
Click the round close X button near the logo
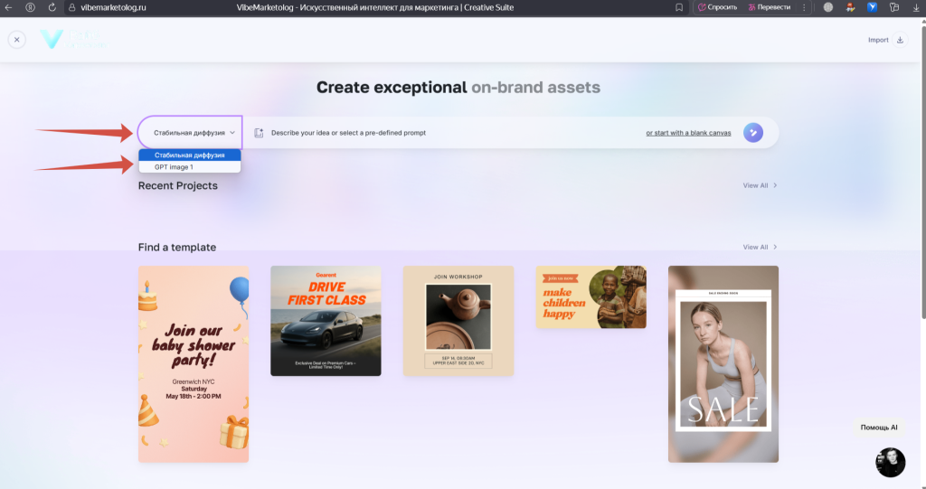16,40
